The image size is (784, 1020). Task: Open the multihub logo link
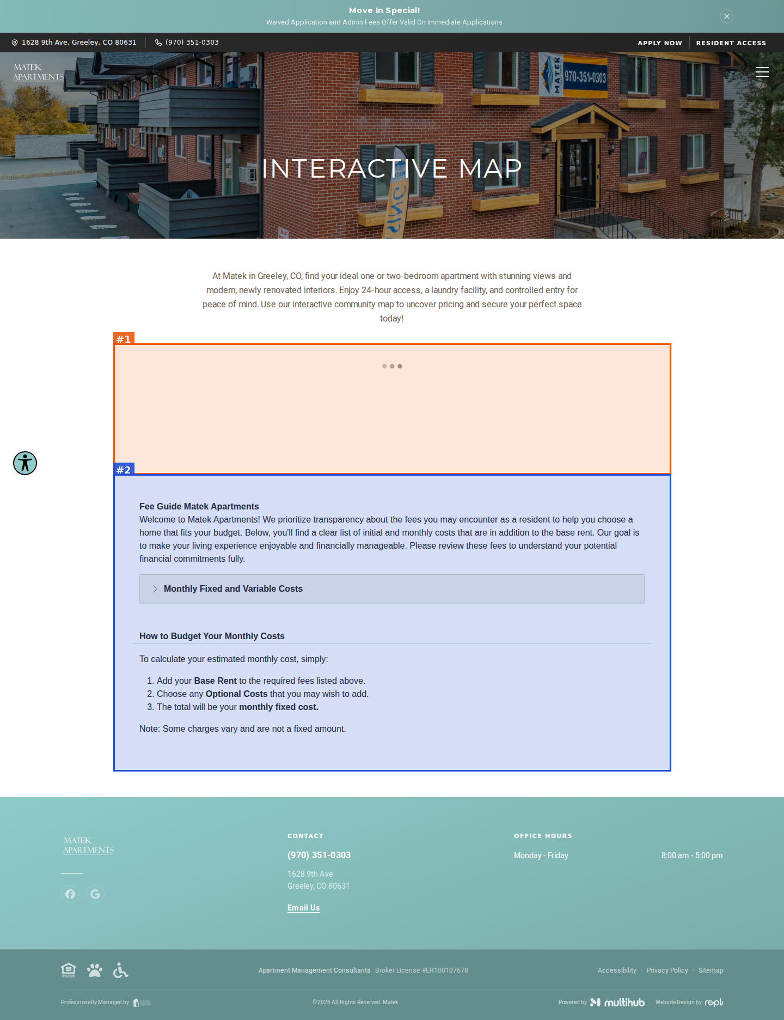[x=617, y=1002]
